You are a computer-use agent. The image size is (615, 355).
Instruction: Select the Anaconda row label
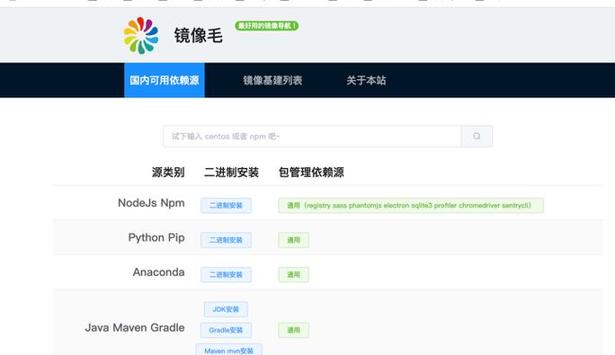pyautogui.click(x=158, y=271)
